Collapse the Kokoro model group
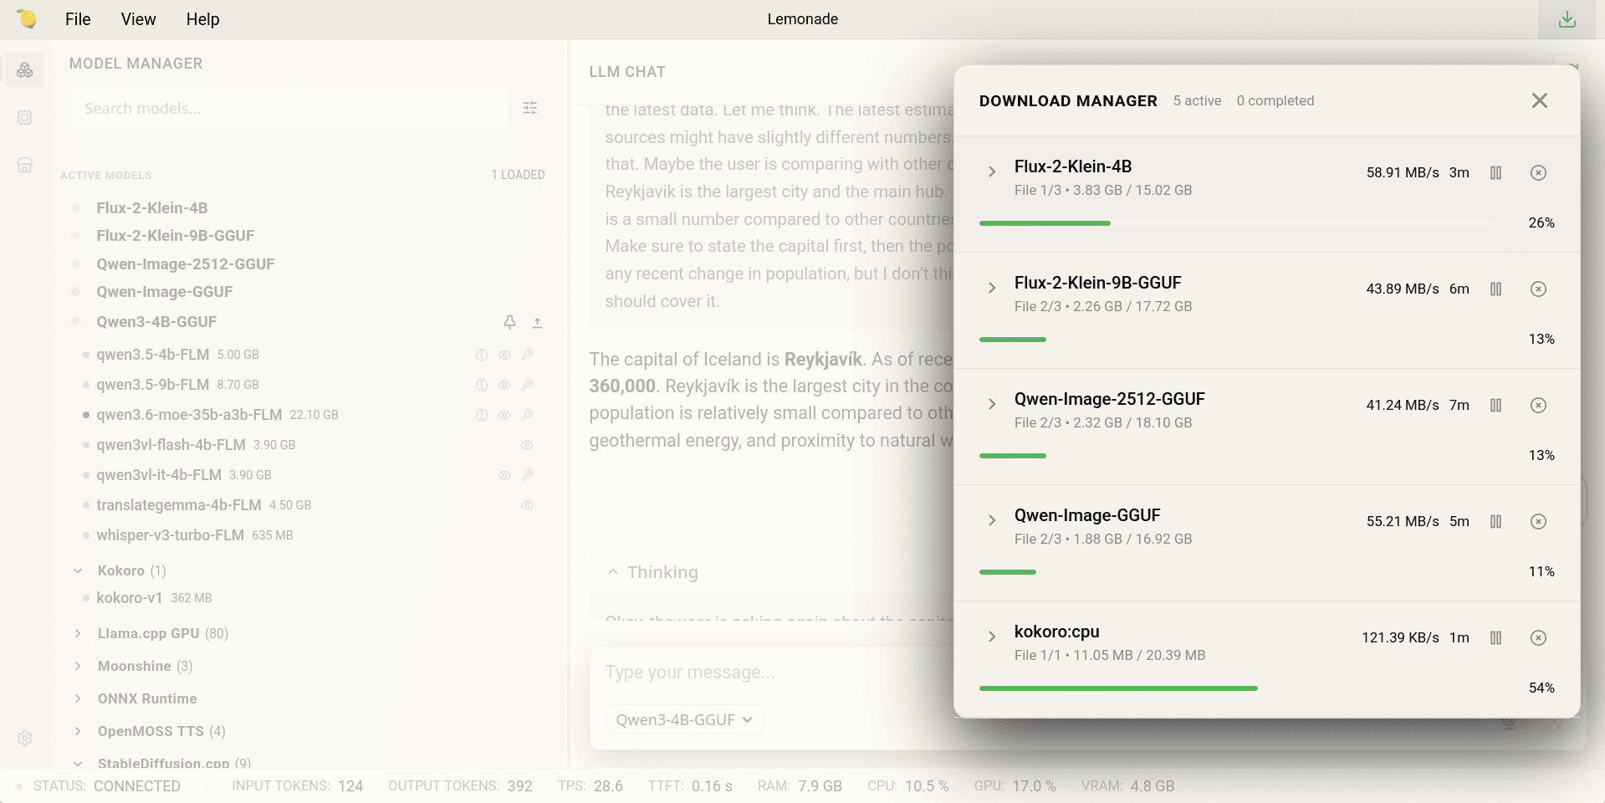Viewport: 1605px width, 803px height. 78,570
